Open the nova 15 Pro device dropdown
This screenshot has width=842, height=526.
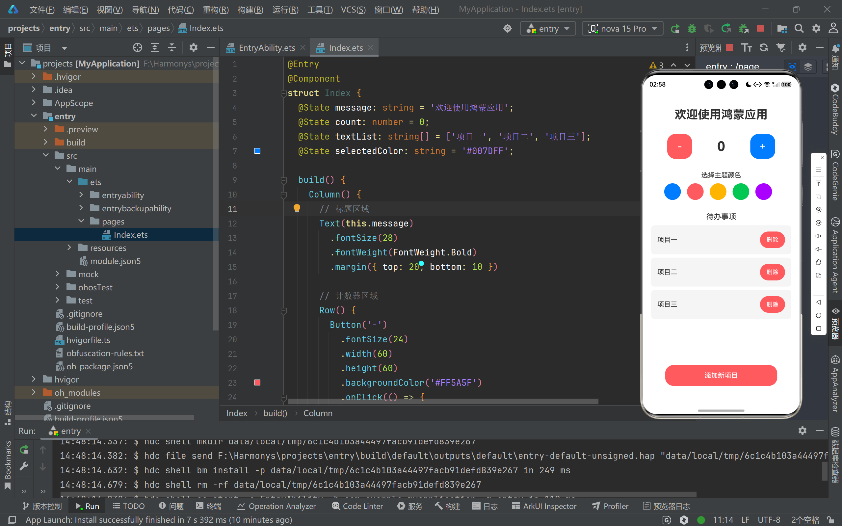(x=622, y=29)
